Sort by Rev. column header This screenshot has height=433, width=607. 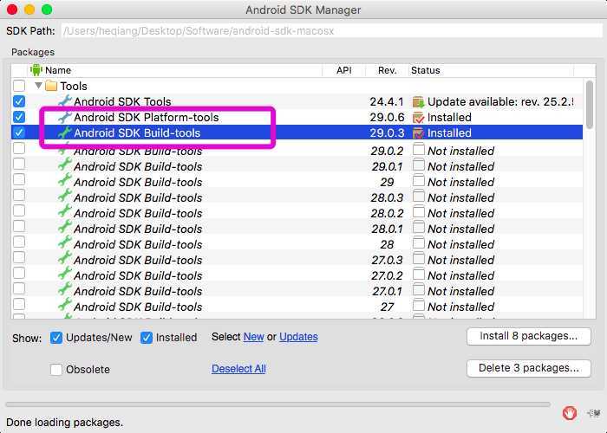click(x=387, y=70)
